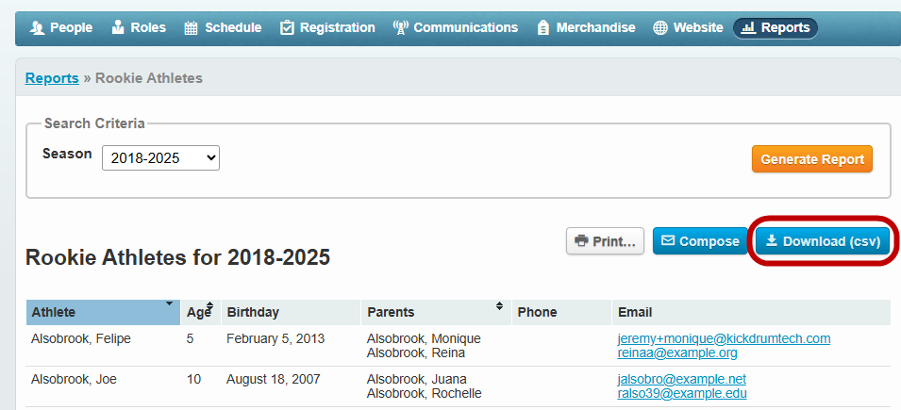Open the Website globe icon

click(x=659, y=28)
